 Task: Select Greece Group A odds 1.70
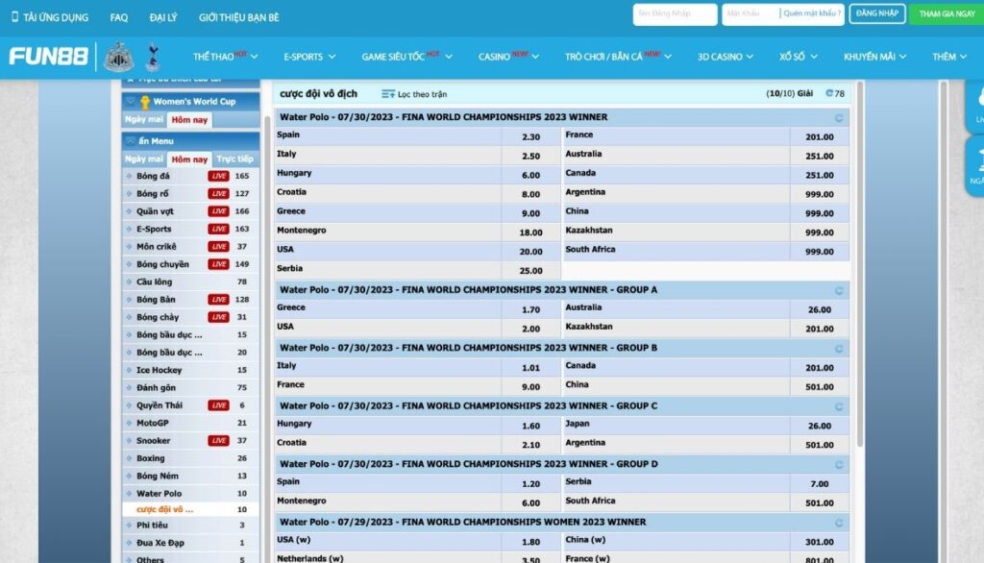(530, 309)
